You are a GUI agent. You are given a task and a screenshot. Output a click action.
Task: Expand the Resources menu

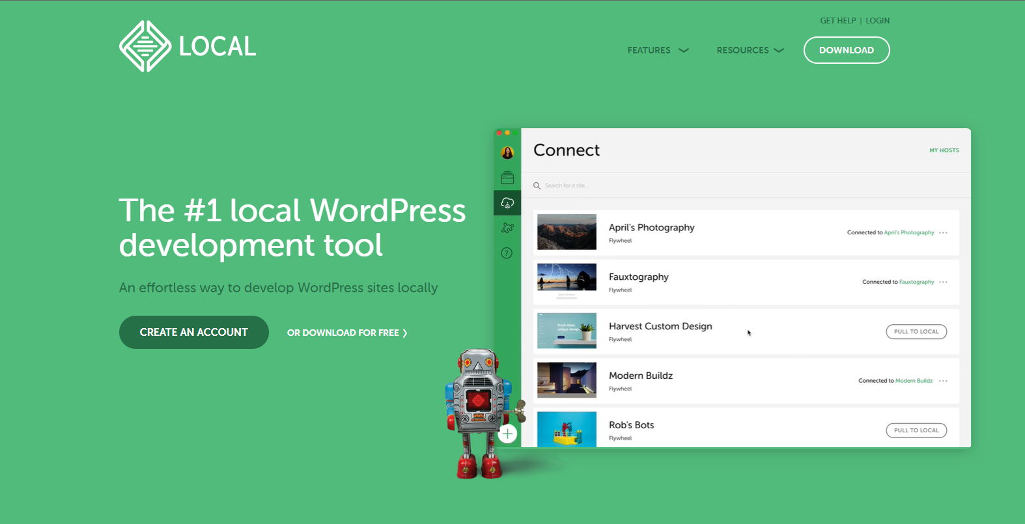coord(750,50)
